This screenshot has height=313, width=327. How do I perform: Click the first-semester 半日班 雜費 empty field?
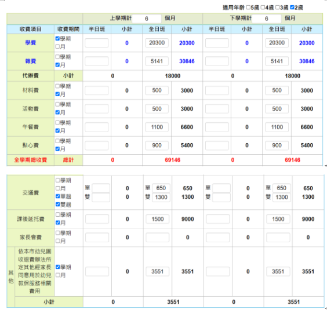click(x=97, y=61)
